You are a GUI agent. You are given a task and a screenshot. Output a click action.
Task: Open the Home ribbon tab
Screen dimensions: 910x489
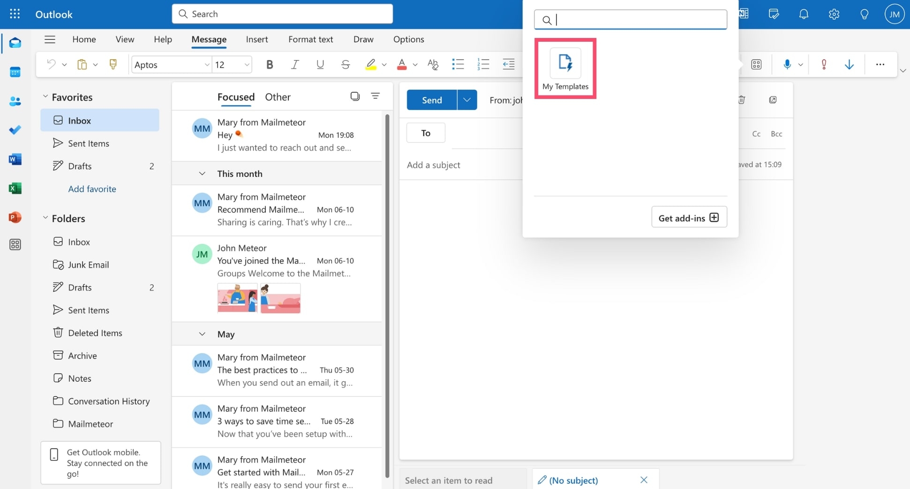[x=84, y=39]
